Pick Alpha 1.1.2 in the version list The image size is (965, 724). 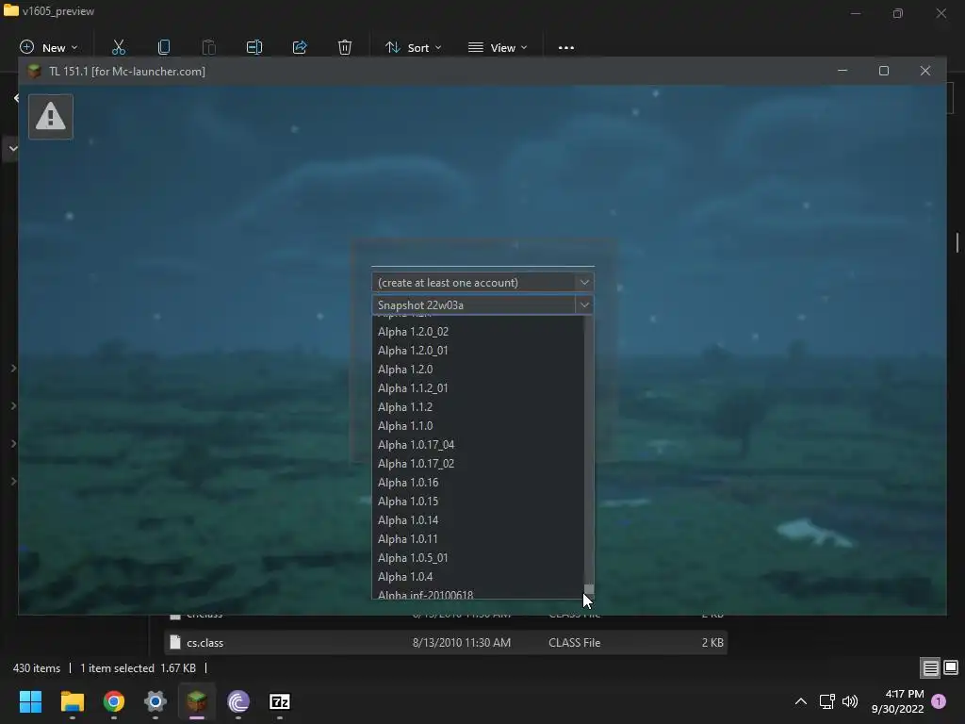pyautogui.click(x=478, y=407)
